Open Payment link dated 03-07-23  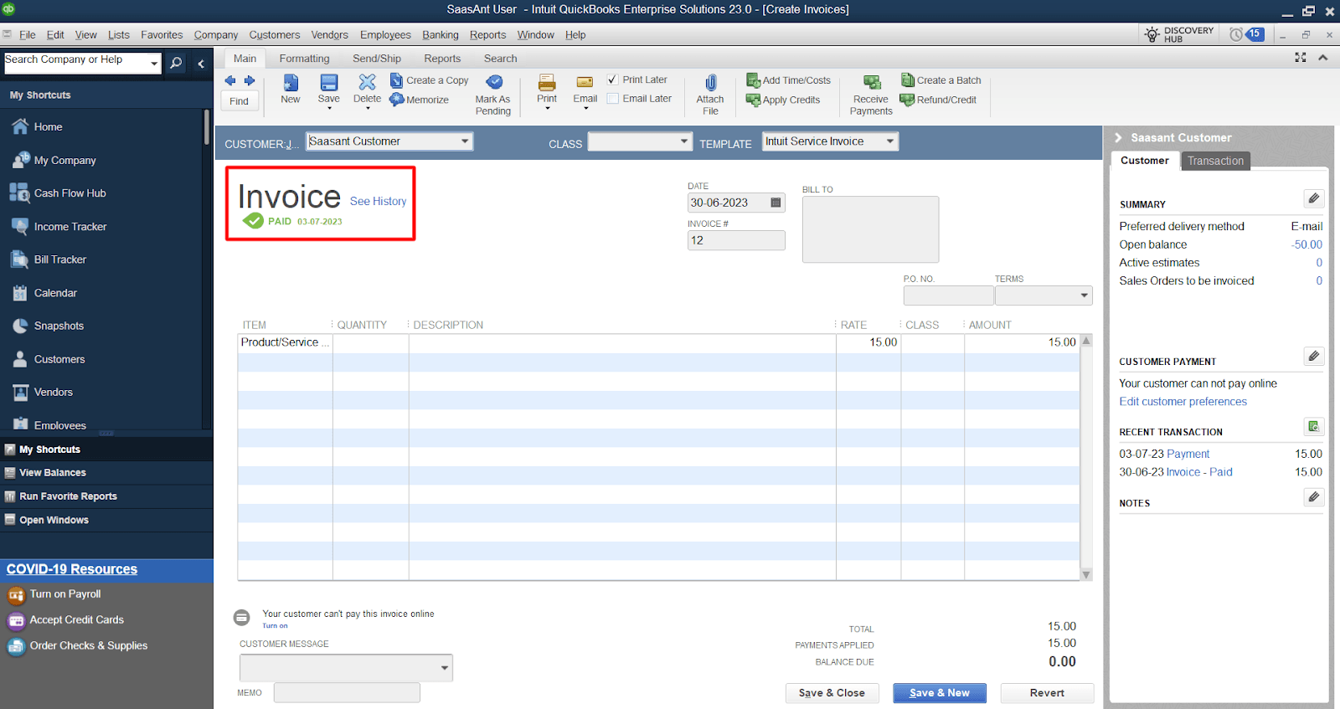[x=1188, y=454]
